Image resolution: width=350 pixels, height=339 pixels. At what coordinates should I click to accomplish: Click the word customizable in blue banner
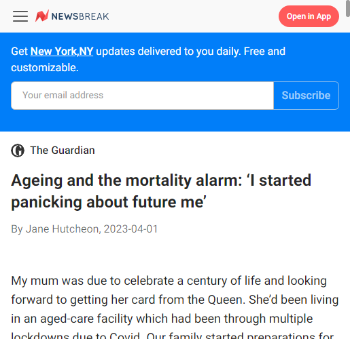(x=45, y=68)
